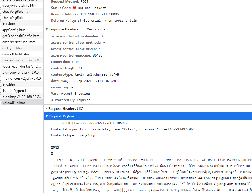Click Remote Address value 192.168.20.211:10086
Viewport: 252px width, 193px height.
coord(99,14)
